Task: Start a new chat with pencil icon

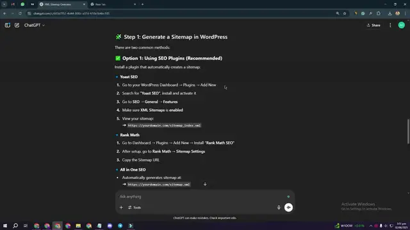Action: tap(17, 25)
